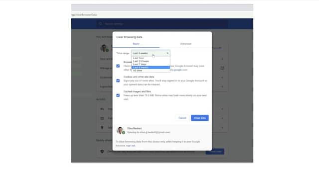Viewport: 319px width, 179px height.
Task: Uncheck Cached images and files checkbox
Action: [118, 95]
